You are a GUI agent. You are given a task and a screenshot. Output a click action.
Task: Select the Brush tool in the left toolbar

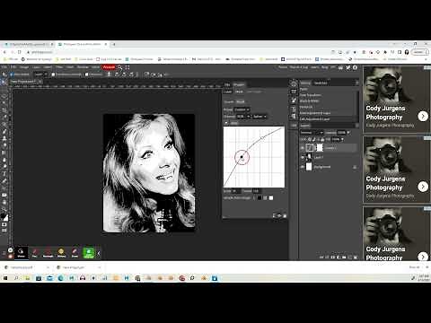(x=4, y=132)
